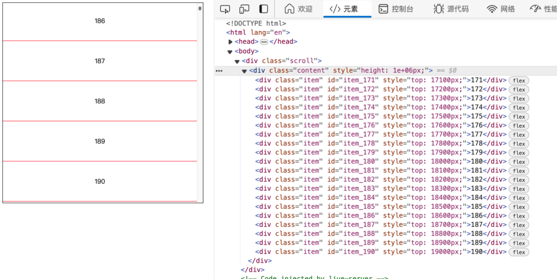The image size is (557, 279).
Task: Click list item 190 in page preview
Action: pyautogui.click(x=100, y=182)
